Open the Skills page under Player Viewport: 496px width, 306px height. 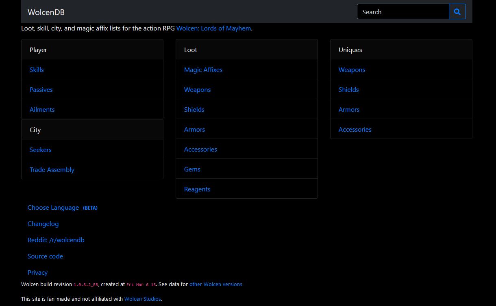pos(37,70)
